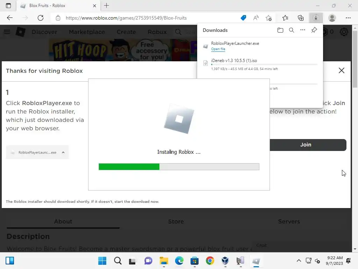Image resolution: width=358 pixels, height=269 pixels.
Task: Add this page to favorites star
Action: point(269,18)
